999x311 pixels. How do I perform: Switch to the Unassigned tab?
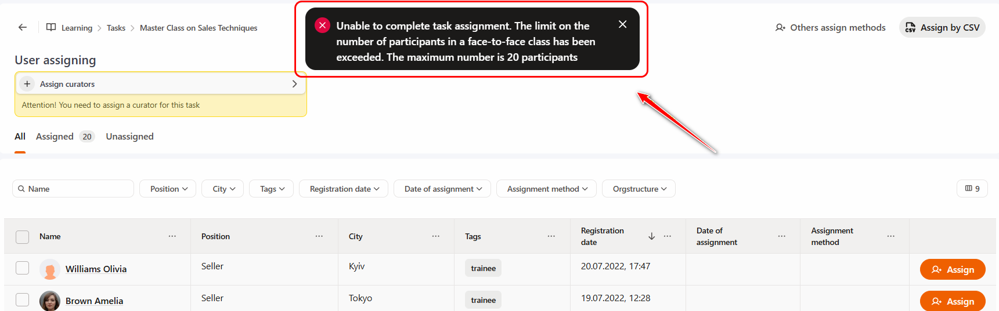click(x=129, y=137)
